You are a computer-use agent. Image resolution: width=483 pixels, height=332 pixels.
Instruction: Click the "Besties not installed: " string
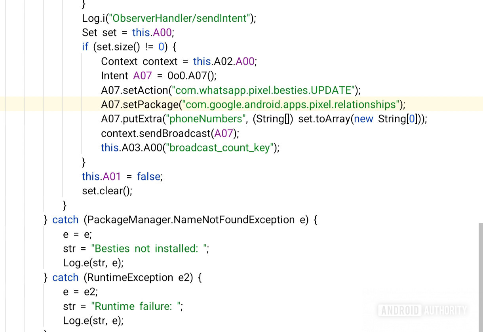[x=148, y=249]
